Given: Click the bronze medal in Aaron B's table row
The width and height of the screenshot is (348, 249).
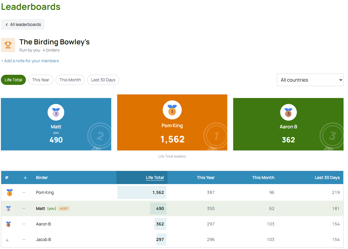Looking at the screenshot, I should (8, 224).
